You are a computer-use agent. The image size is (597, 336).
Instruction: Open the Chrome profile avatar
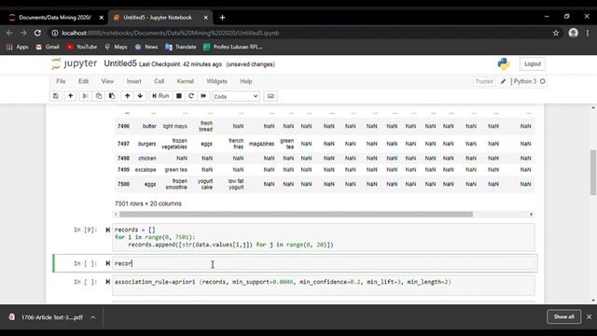click(x=574, y=34)
